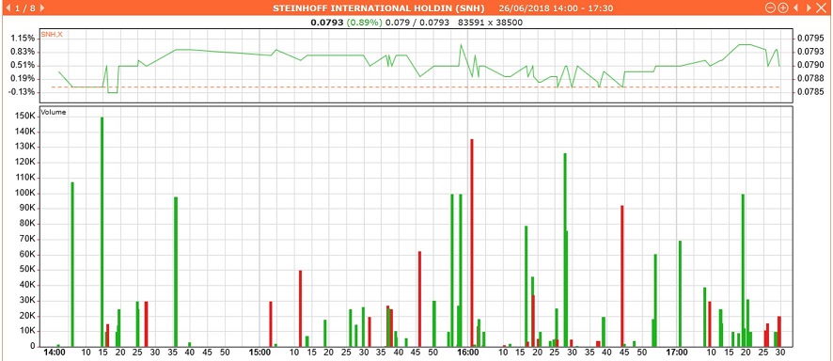Click the 15:00 time axis label
This screenshot has width=833, height=361.
259,352
